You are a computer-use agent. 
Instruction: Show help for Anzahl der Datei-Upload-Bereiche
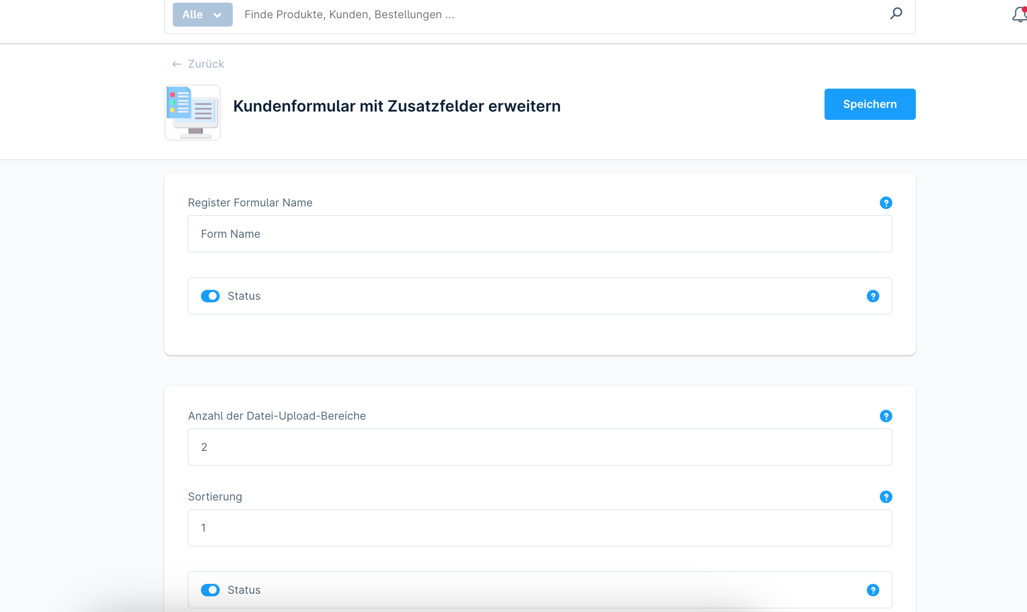click(886, 416)
